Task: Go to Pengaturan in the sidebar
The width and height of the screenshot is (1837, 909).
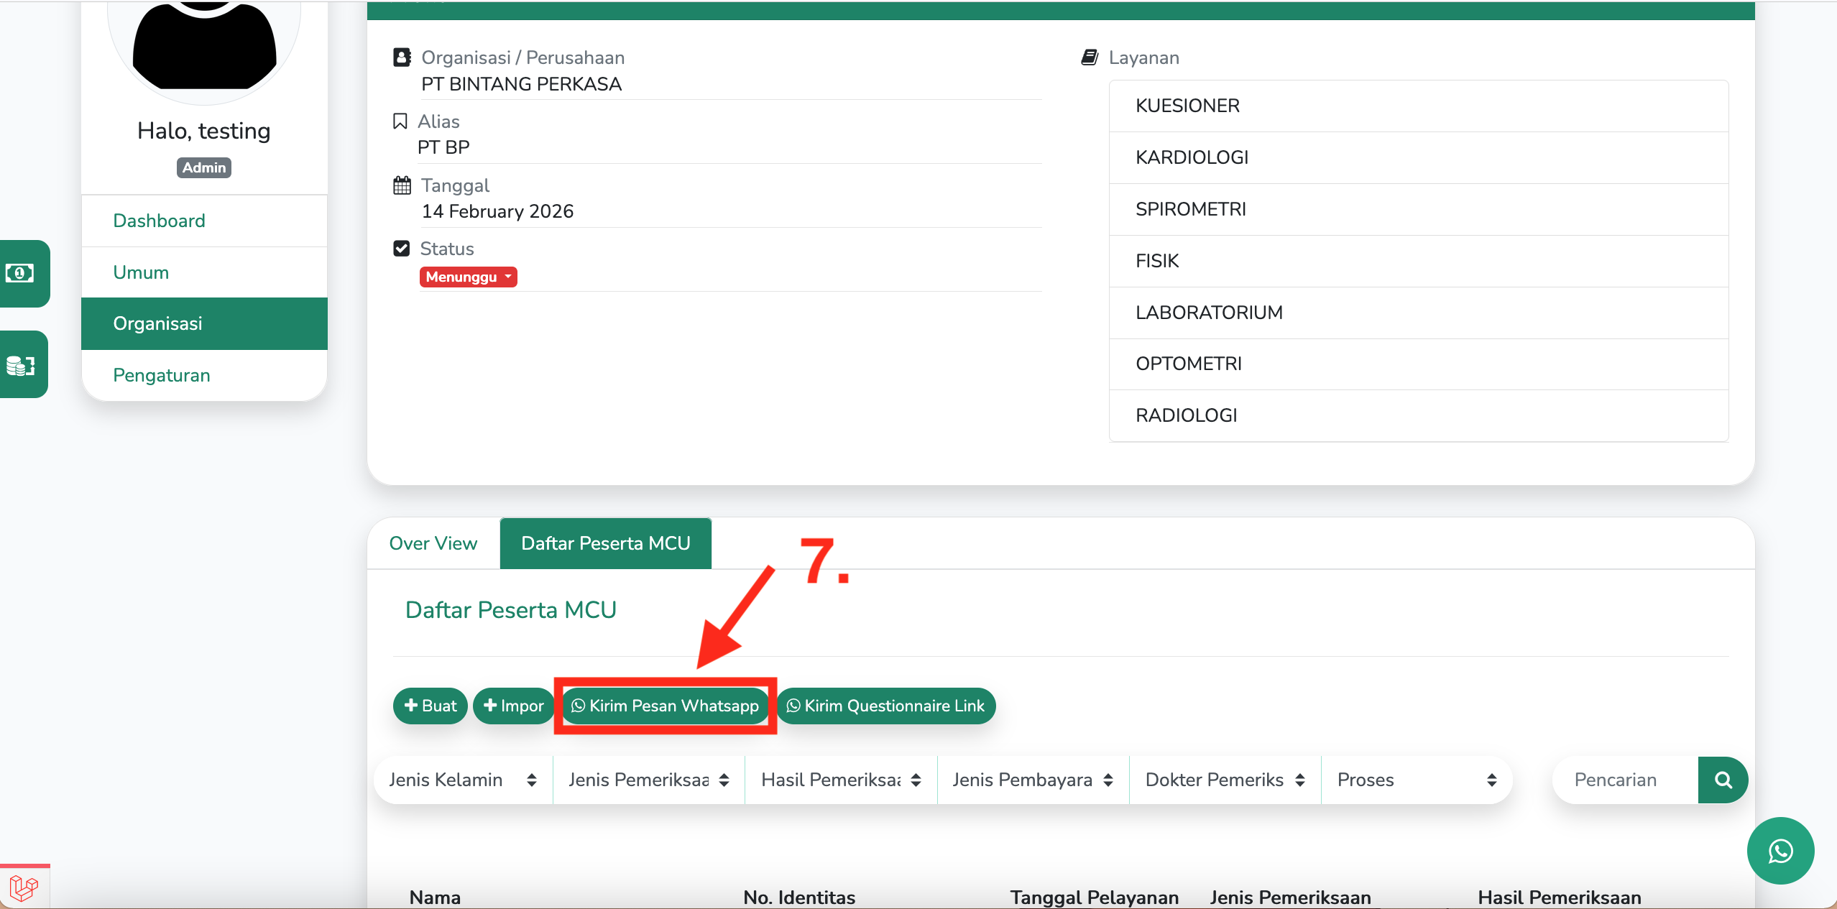Action: (162, 375)
